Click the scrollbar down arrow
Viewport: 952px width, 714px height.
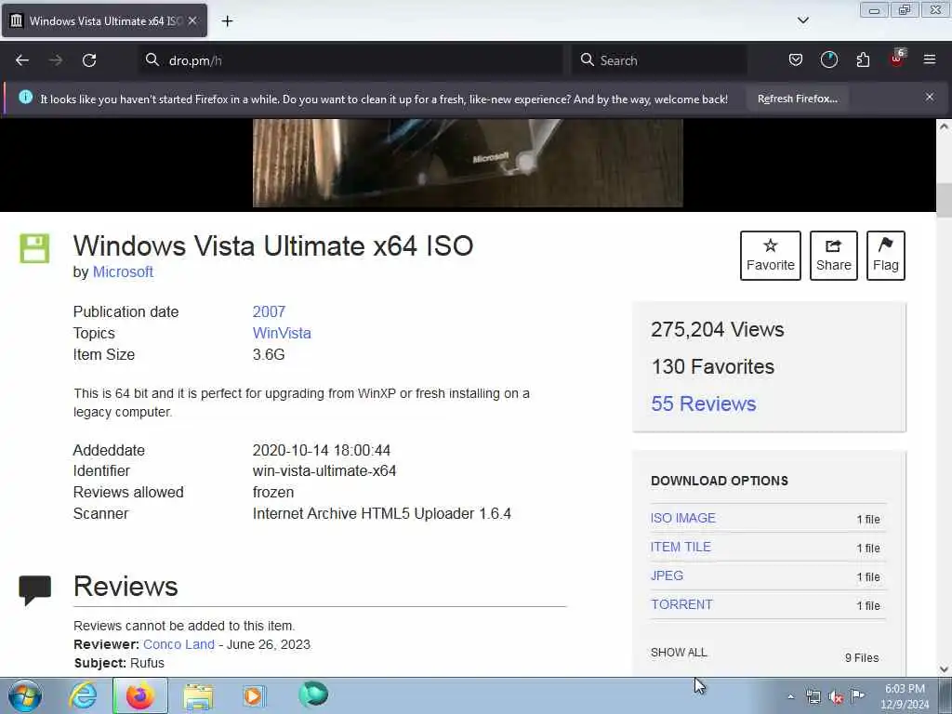pos(944,669)
